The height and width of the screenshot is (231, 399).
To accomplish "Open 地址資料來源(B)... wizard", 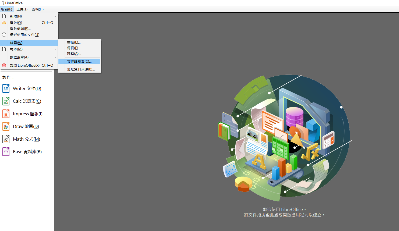I will coord(79,69).
